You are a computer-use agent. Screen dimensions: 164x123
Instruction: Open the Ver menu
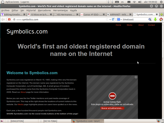(22, 10)
